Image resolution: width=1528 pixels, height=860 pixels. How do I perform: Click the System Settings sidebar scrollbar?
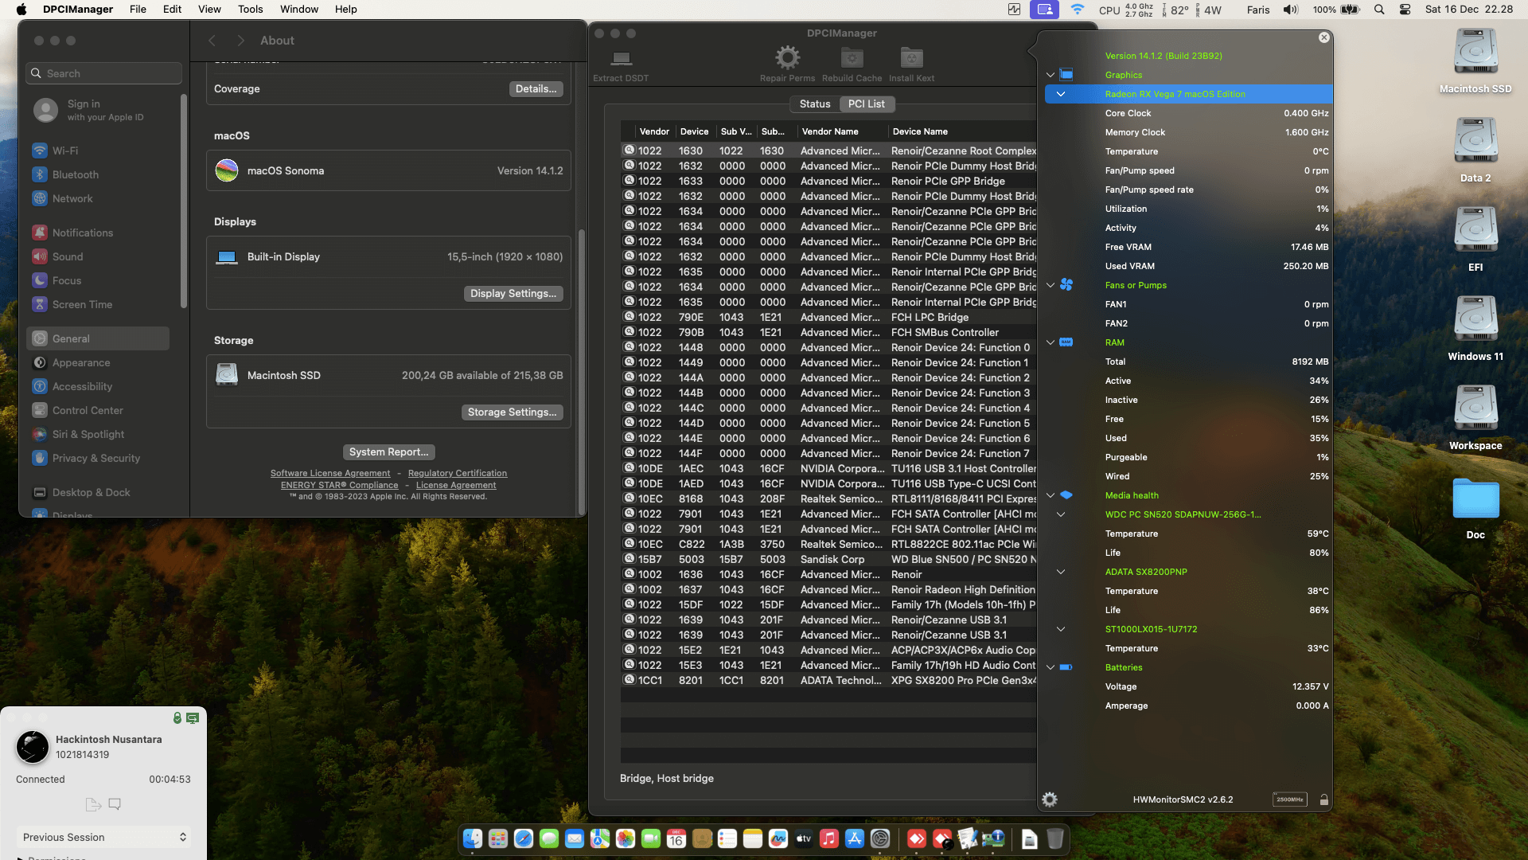pos(184,199)
